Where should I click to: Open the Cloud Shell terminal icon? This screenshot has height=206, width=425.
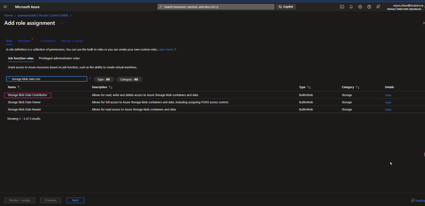pos(342,7)
